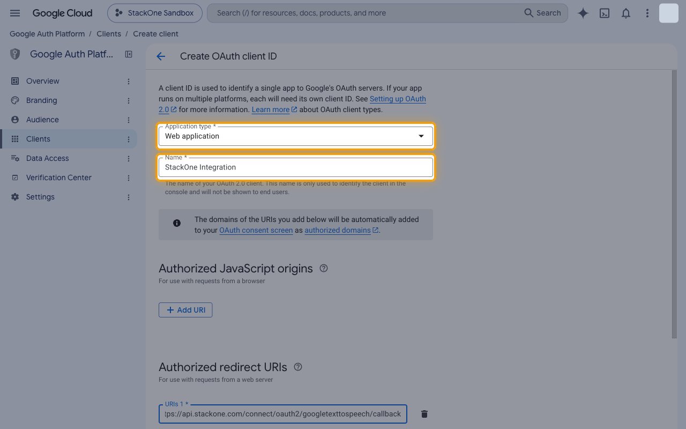Screen dimensions: 686x429
Task: Open the Gemini AI assistant sparkle icon
Action: pos(583,13)
